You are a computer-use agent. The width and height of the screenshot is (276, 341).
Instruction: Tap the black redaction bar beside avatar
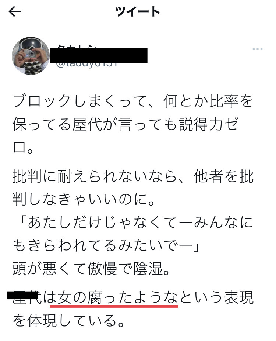click(99, 56)
